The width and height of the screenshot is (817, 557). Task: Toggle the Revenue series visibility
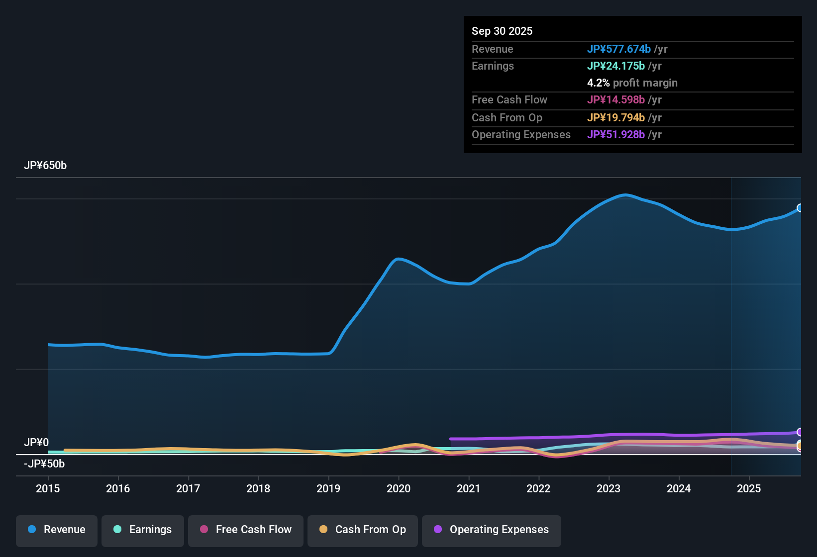click(56, 530)
